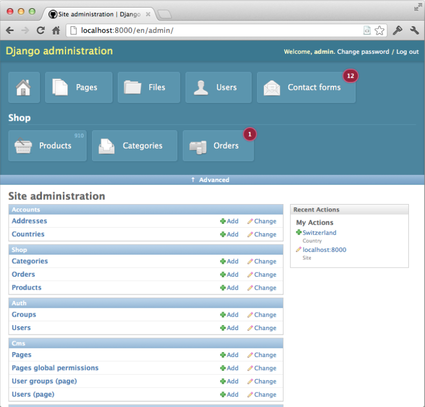This screenshot has width=425, height=407.
Task: Click Add for Users in Auth
Action: pos(229,328)
